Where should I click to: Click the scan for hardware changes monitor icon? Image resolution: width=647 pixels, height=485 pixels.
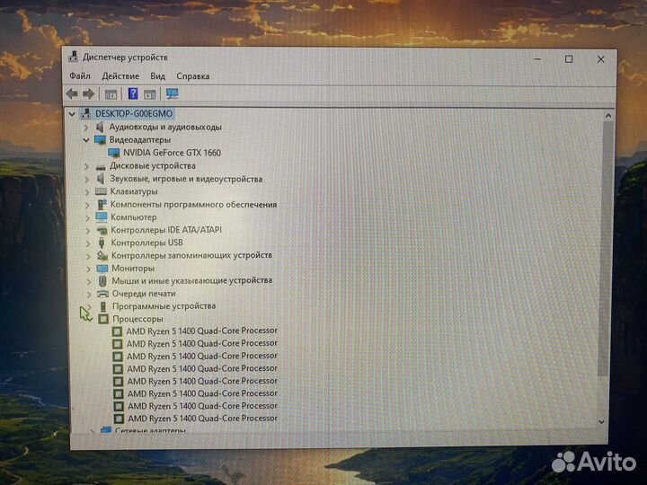tap(172, 93)
